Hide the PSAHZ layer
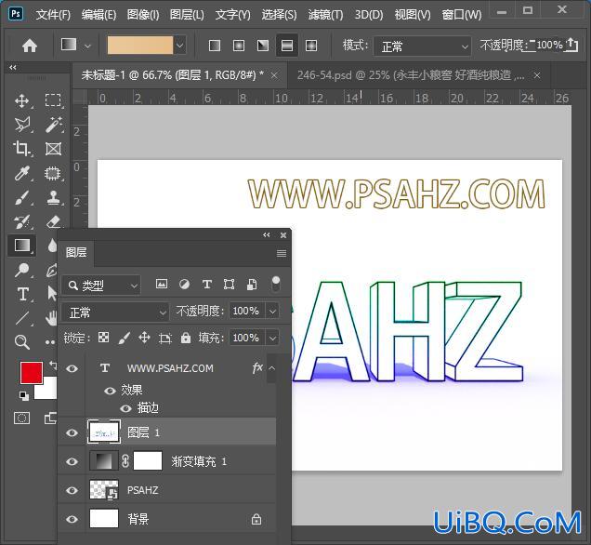Viewport: 591px width, 545px height. pyautogui.click(x=72, y=490)
